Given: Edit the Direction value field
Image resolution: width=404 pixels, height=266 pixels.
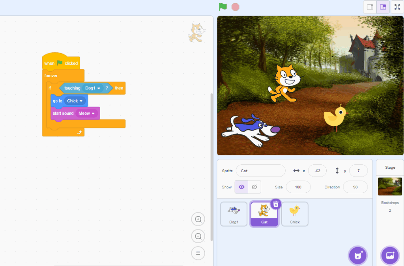Looking at the screenshot, I should 355,187.
